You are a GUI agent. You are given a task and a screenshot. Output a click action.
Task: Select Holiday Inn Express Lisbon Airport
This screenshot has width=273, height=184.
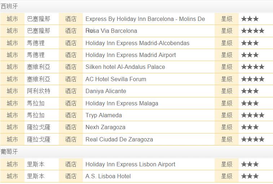(x=130, y=164)
